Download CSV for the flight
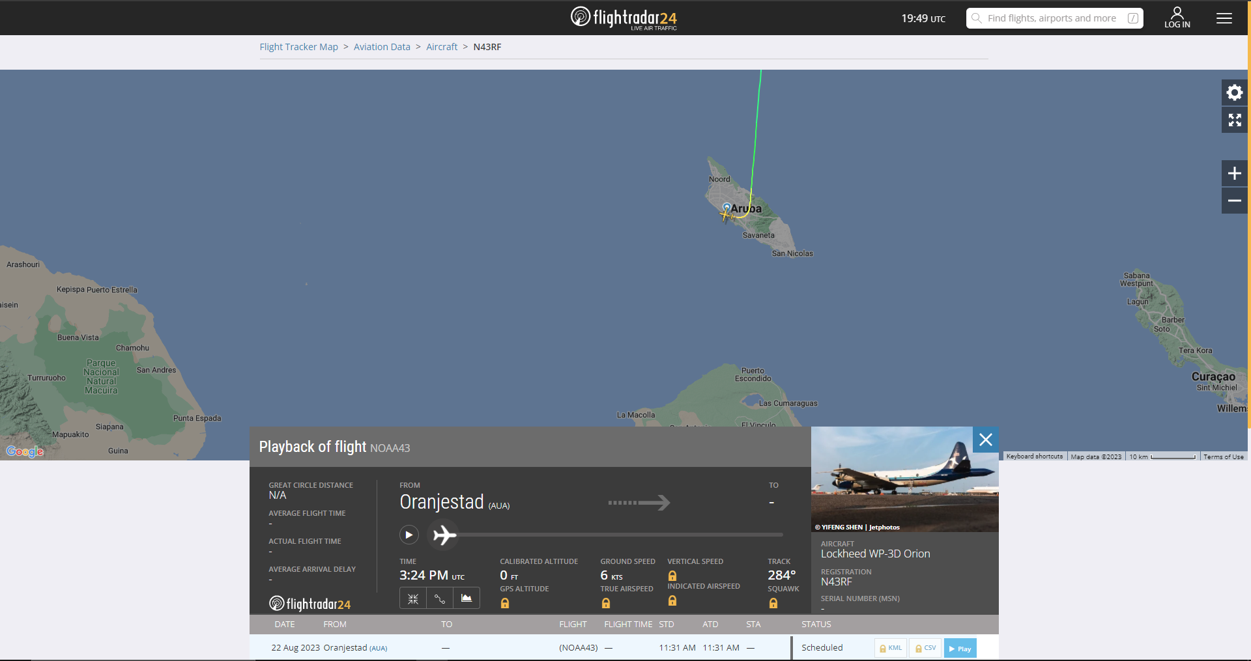The image size is (1251, 661). [925, 648]
